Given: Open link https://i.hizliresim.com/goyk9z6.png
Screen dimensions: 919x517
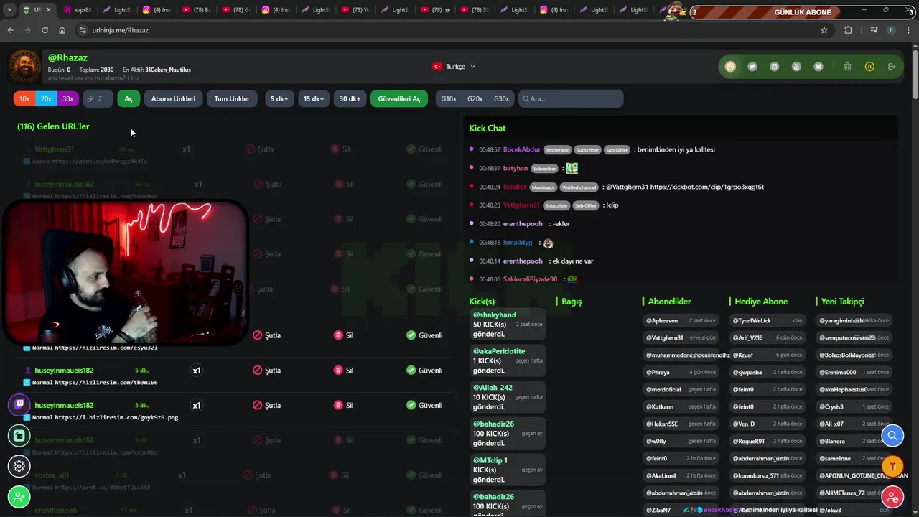Looking at the screenshot, I should coord(116,417).
